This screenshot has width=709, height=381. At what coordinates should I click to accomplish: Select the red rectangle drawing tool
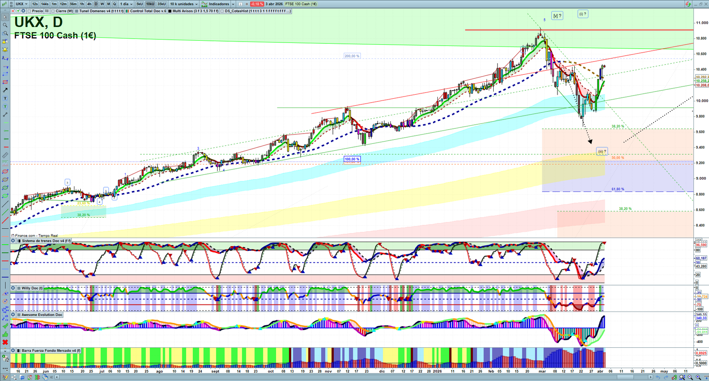coord(5,82)
